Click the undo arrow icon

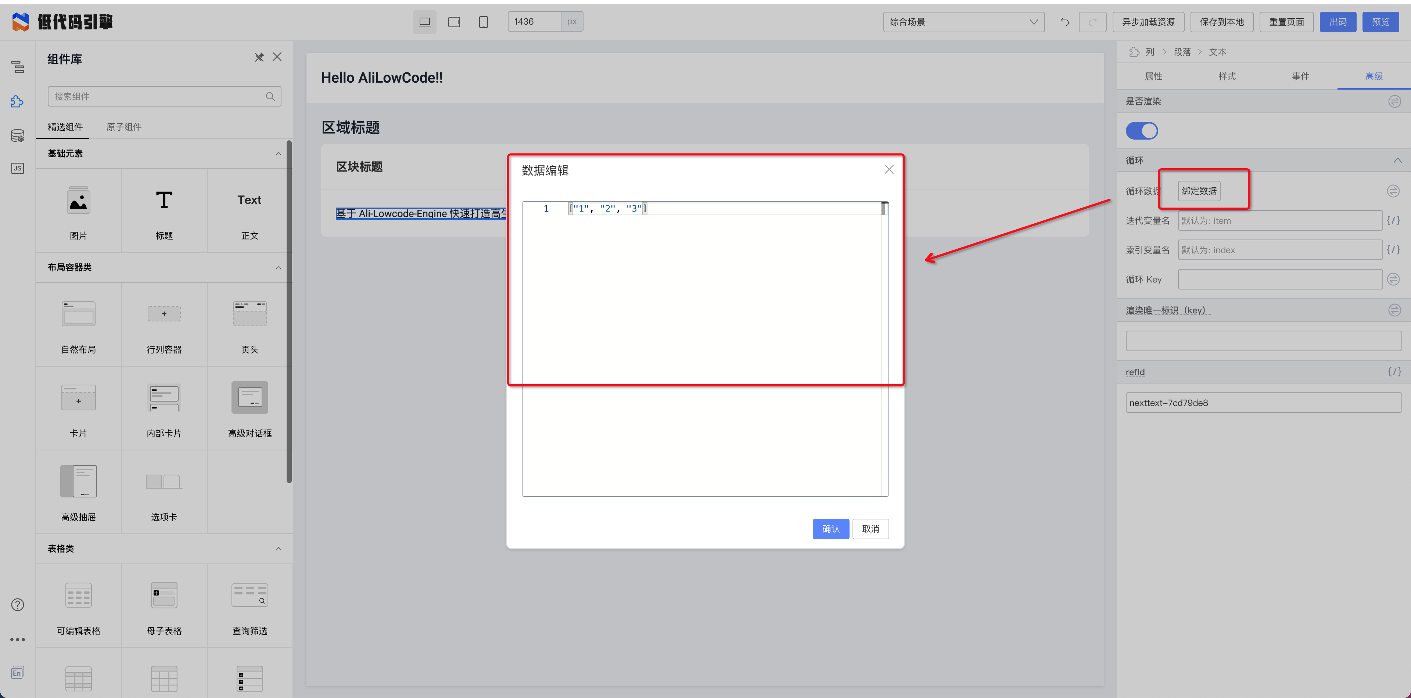(1064, 22)
